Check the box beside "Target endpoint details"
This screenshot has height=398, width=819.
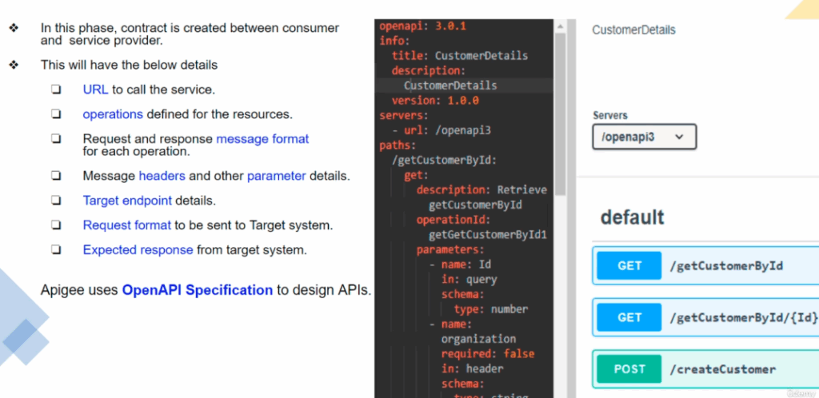pyautogui.click(x=56, y=201)
